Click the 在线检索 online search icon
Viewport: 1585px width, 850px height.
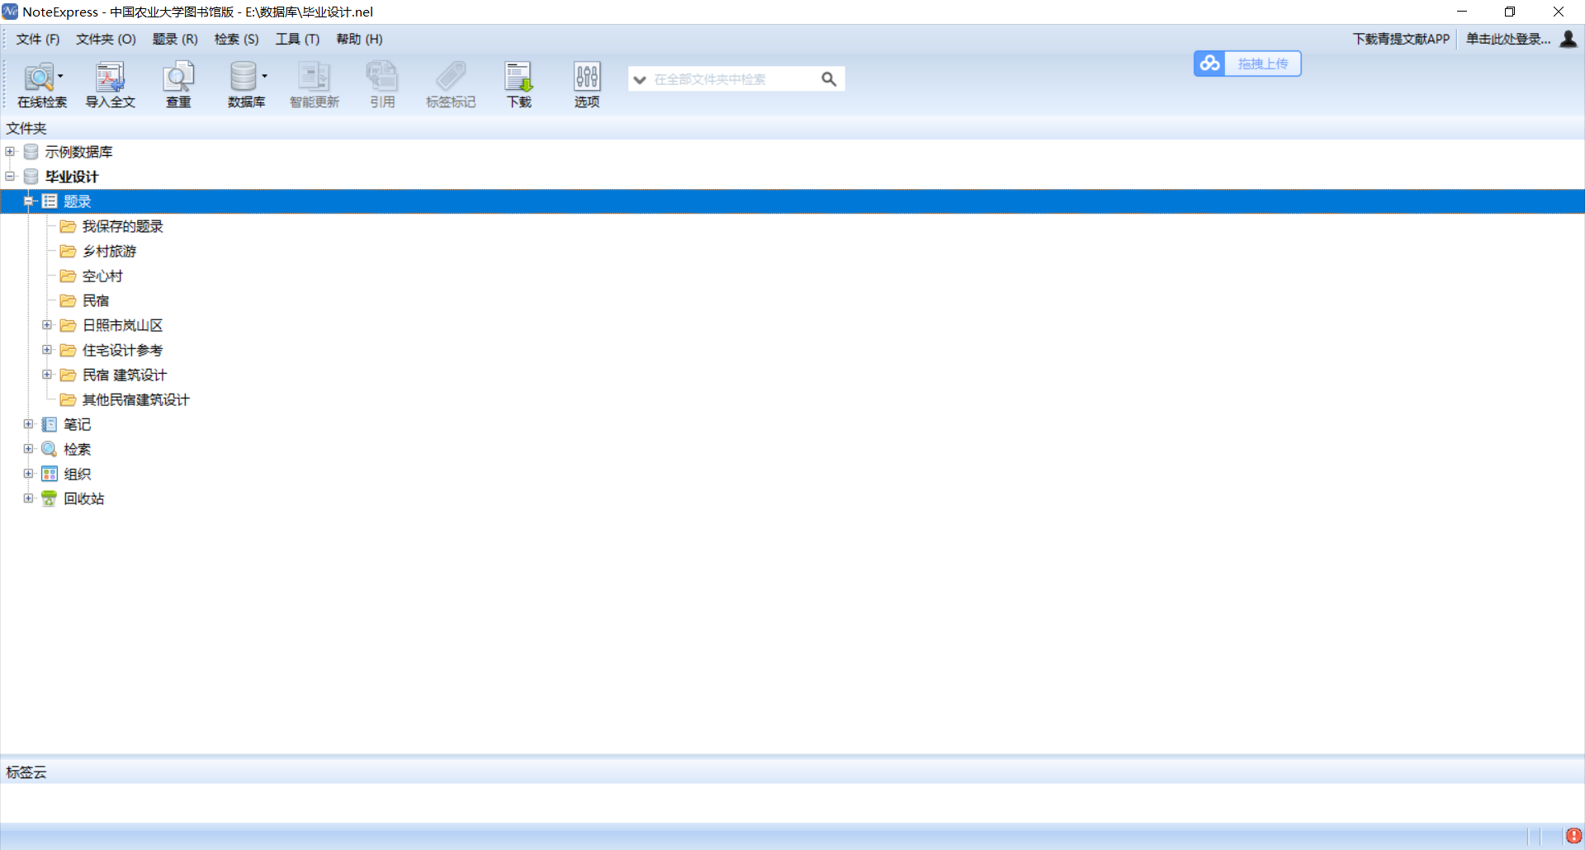pos(39,78)
